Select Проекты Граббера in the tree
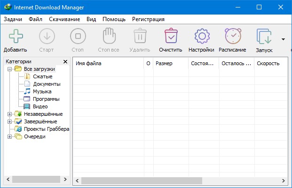The width and height of the screenshot is (292, 188). point(47,129)
